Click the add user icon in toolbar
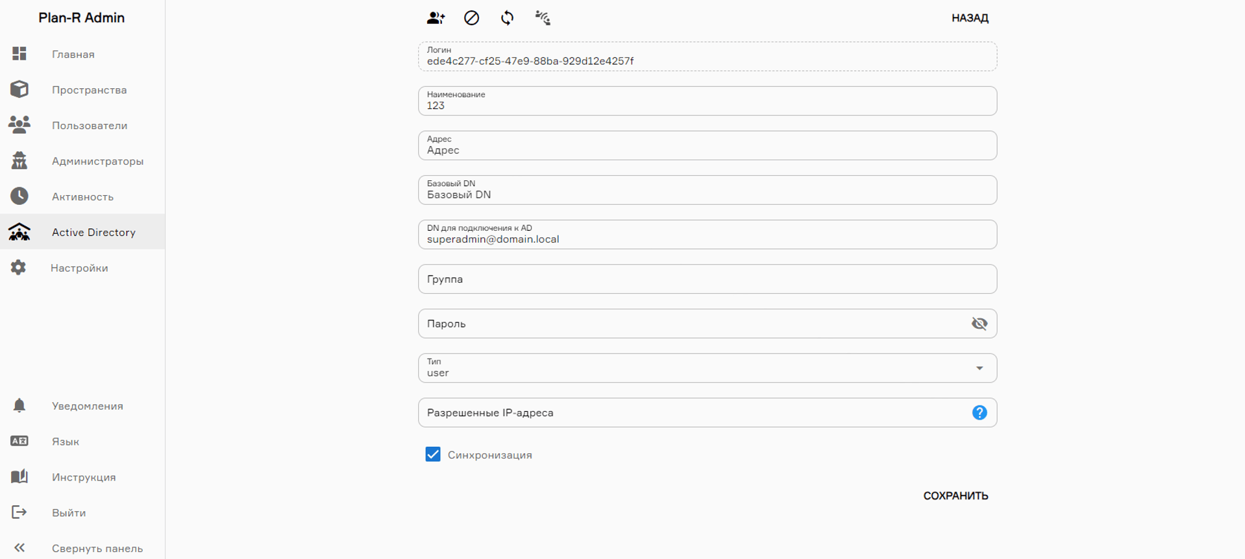Viewport: 1245px width, 559px height. (x=436, y=18)
